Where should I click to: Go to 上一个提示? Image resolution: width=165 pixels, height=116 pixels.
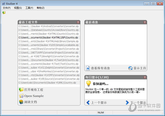pyautogui.click(x=99, y=103)
